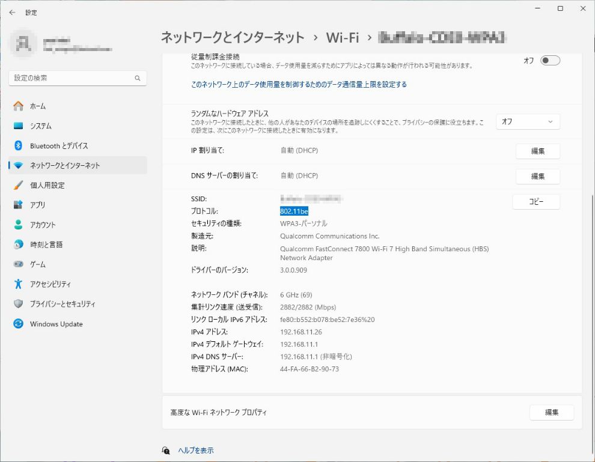Select the Bluetooth とデバイス icon
This screenshot has height=462, width=595.
[18, 146]
